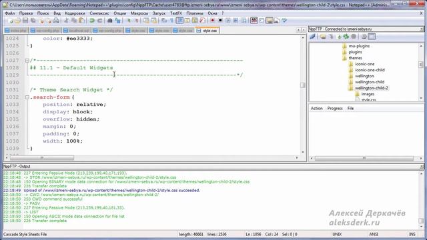Click the Save All toolbar icon
Image resolution: width=427 pixels, height=240 pixels.
pos(33,21)
